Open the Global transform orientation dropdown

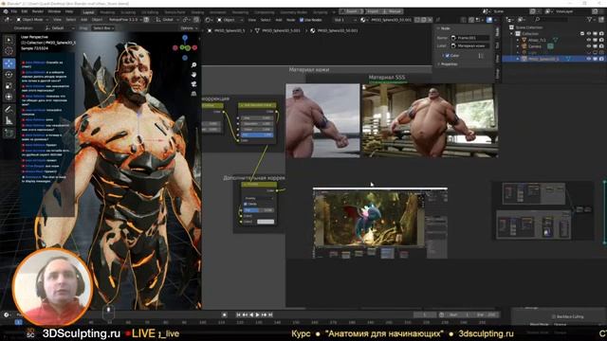tap(167, 19)
